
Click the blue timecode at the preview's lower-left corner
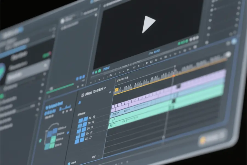coord(106,69)
